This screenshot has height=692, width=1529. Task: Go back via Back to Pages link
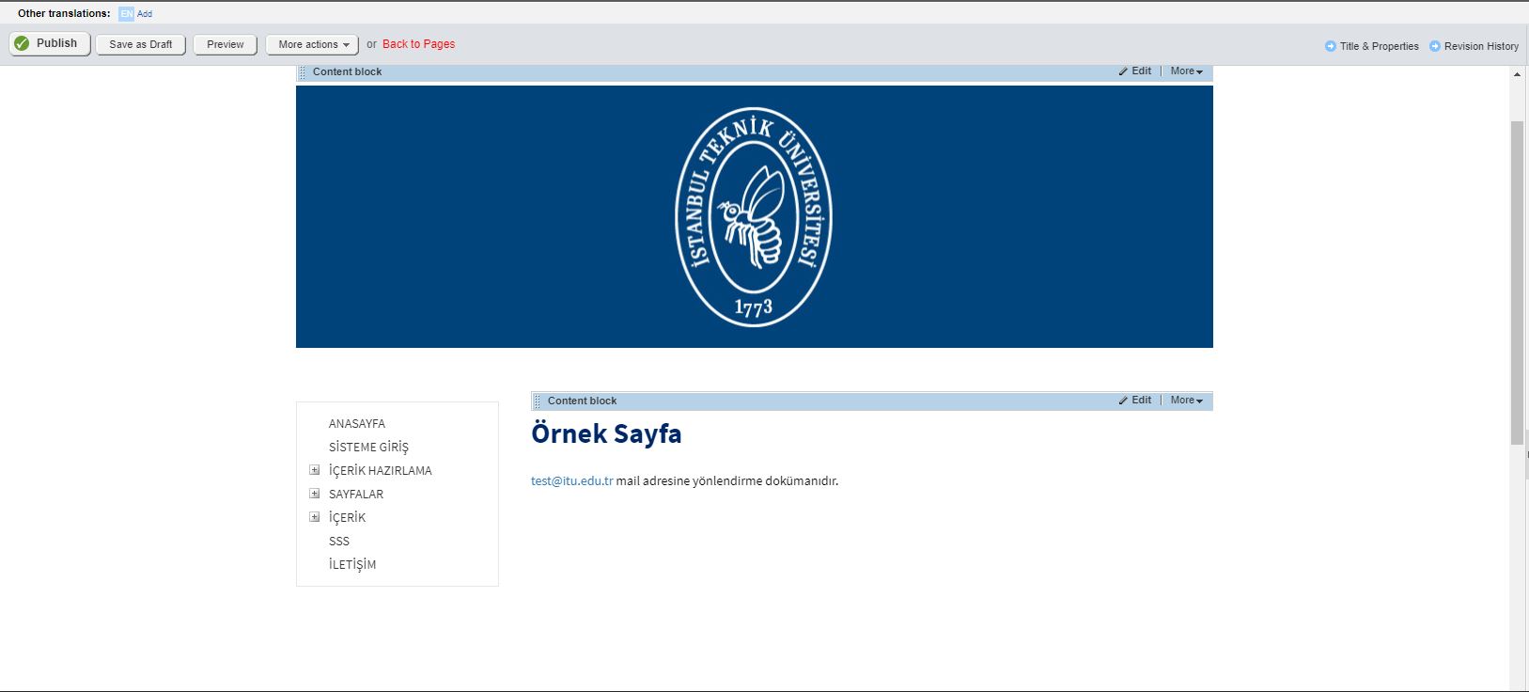(418, 44)
